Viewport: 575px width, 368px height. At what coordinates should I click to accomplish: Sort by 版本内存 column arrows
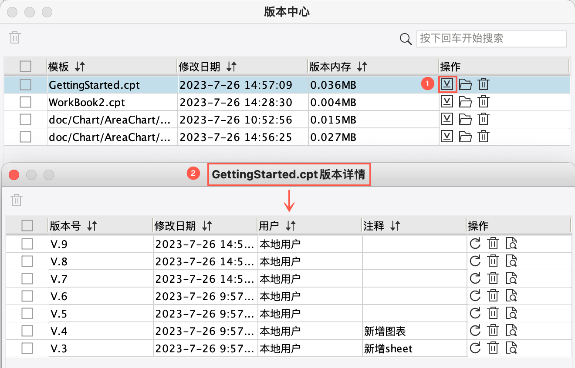(x=362, y=67)
